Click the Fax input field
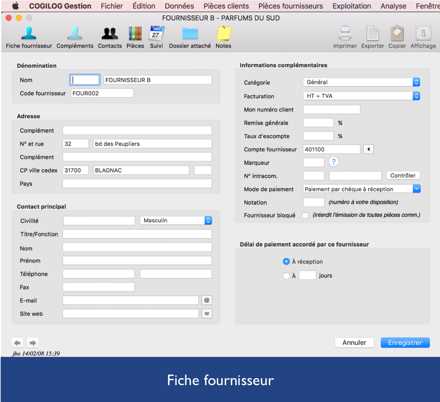 point(98,287)
